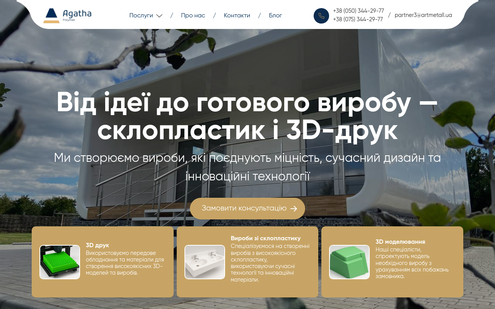Call +38 (075) 344-29-77 number
Viewport: 495px width, 309px height.
click(x=358, y=19)
